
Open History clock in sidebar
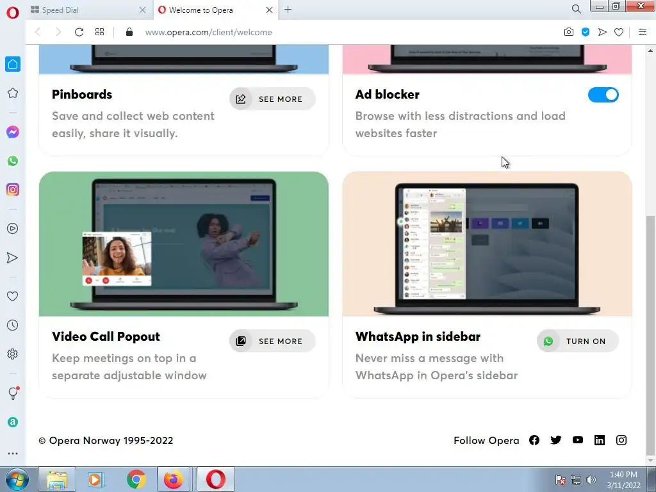coord(13,325)
